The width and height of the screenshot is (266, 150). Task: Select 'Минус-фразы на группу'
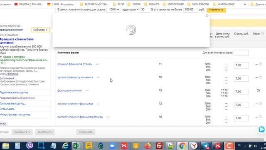[x=15, y=115]
